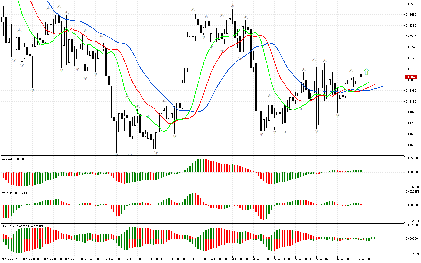The image size is (421, 263).
Task: Select the down fractal arrow below the 5 Jun 16:00 low
Action: (x=317, y=131)
